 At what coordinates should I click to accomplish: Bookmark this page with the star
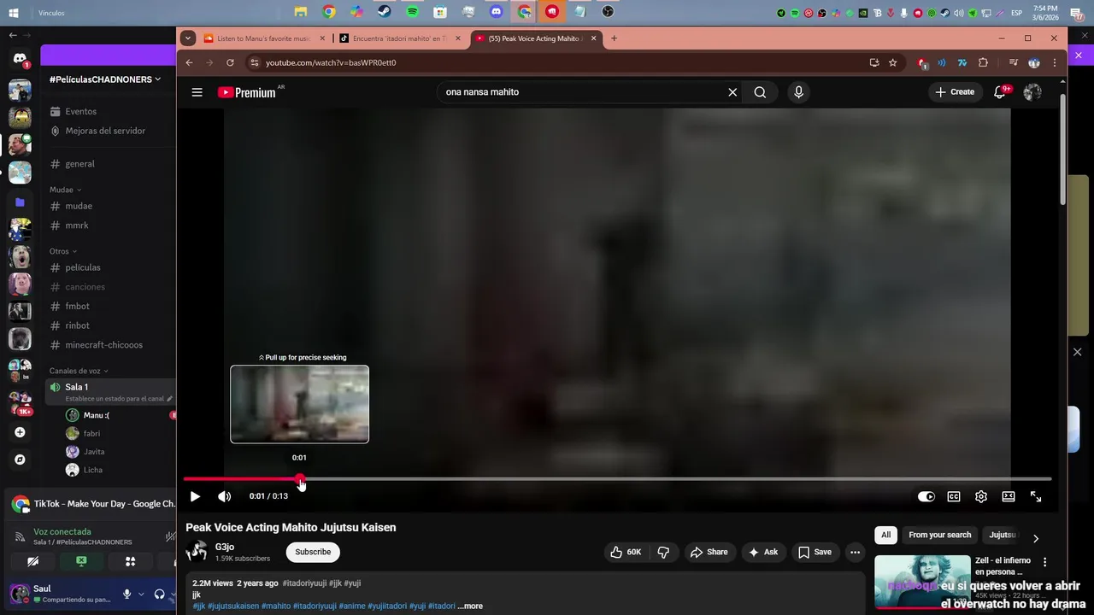(x=892, y=62)
